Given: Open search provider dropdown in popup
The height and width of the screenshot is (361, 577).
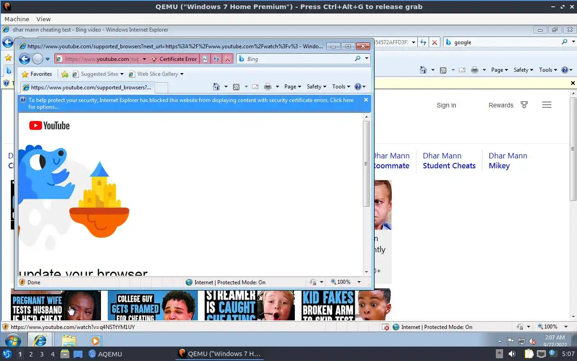Looking at the screenshot, I should (x=366, y=59).
